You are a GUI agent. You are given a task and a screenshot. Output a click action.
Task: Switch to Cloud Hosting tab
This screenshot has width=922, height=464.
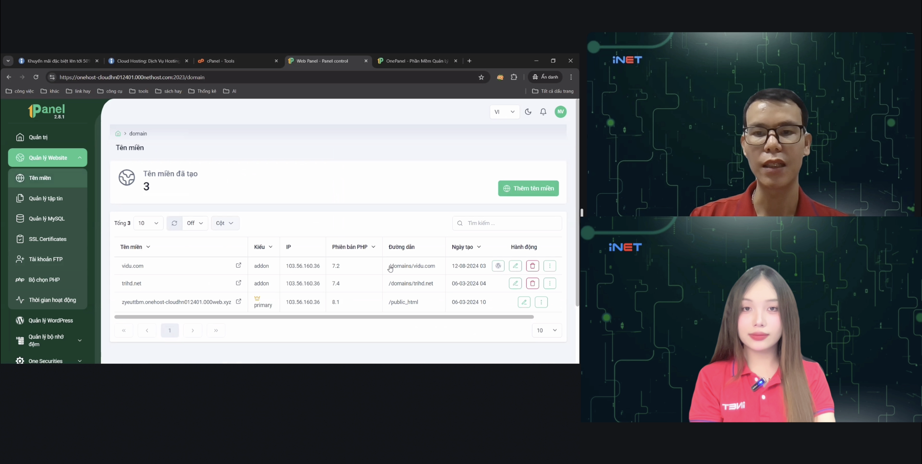pyautogui.click(x=148, y=61)
